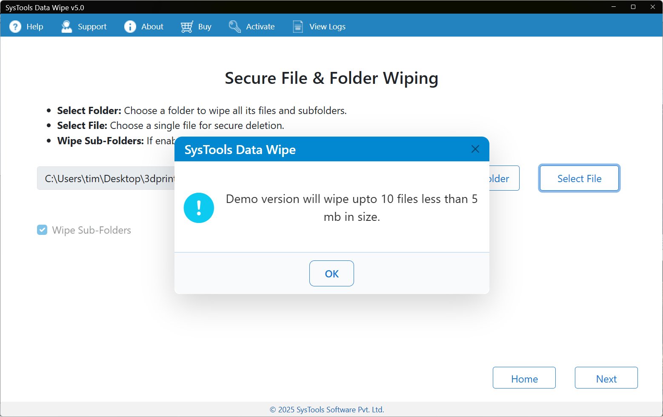
Task: Click the Buy shopping cart icon
Action: pyautogui.click(x=187, y=27)
